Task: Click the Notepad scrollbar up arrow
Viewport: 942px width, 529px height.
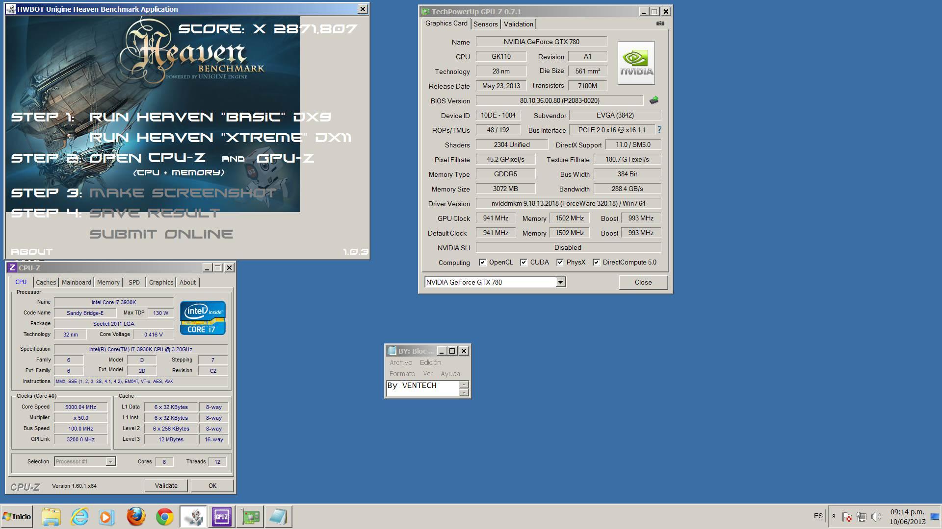Action: 464,385
